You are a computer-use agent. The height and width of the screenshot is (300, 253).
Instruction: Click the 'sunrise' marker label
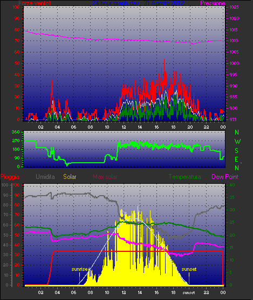(79, 269)
